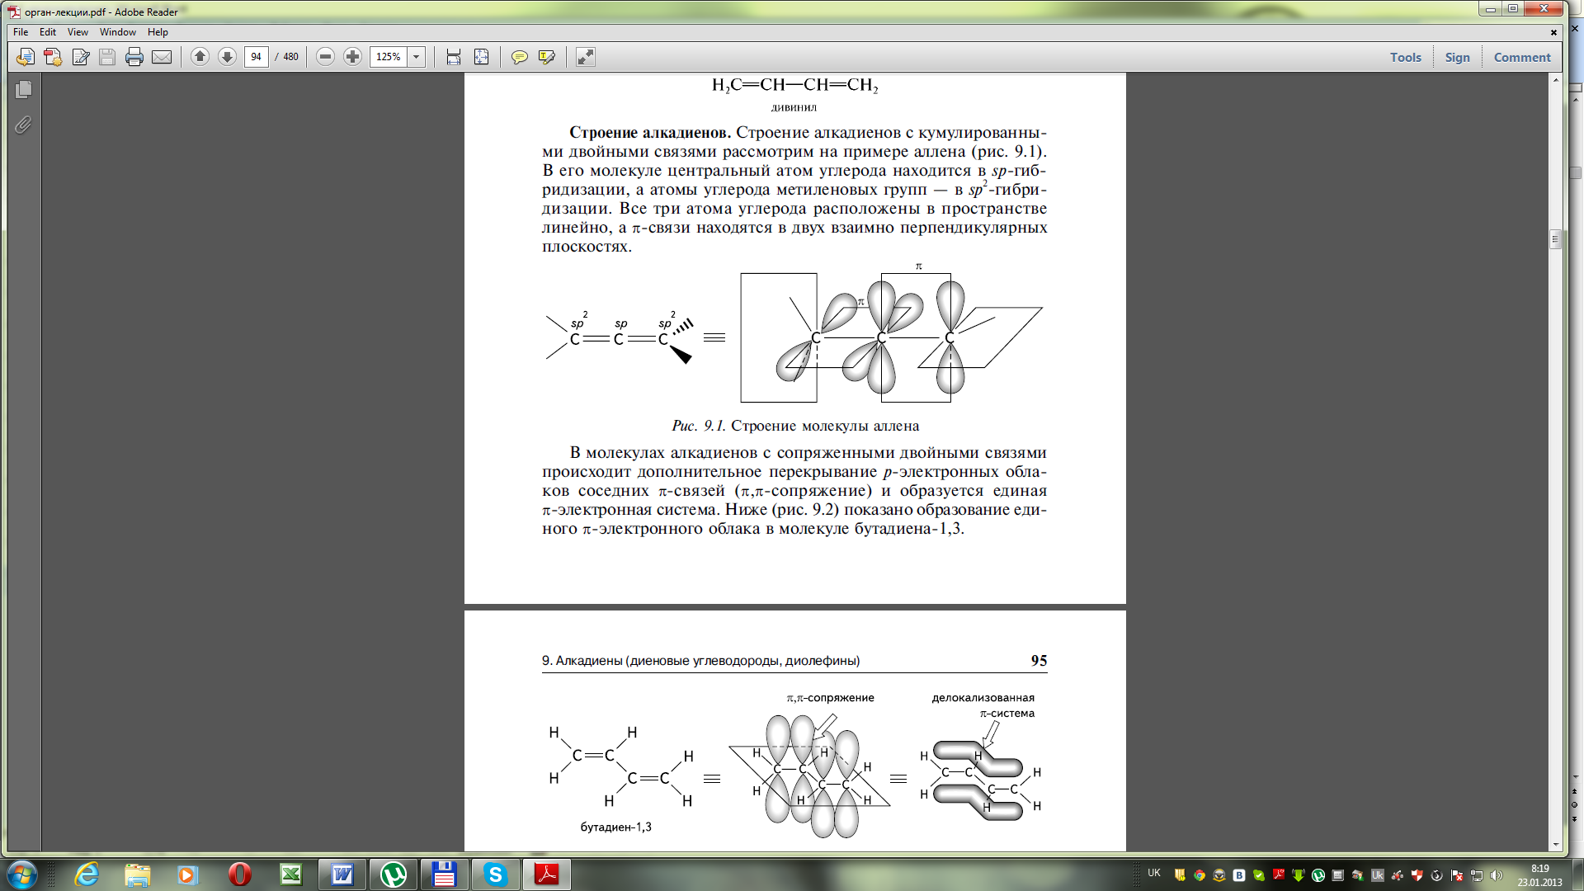Open Opera browser from taskbar
Screen dimensions: 1584x891
click(239, 874)
